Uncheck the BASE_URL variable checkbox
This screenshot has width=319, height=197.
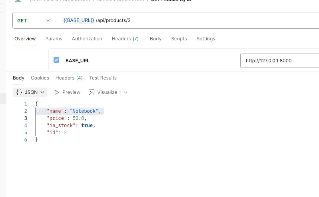[56, 60]
